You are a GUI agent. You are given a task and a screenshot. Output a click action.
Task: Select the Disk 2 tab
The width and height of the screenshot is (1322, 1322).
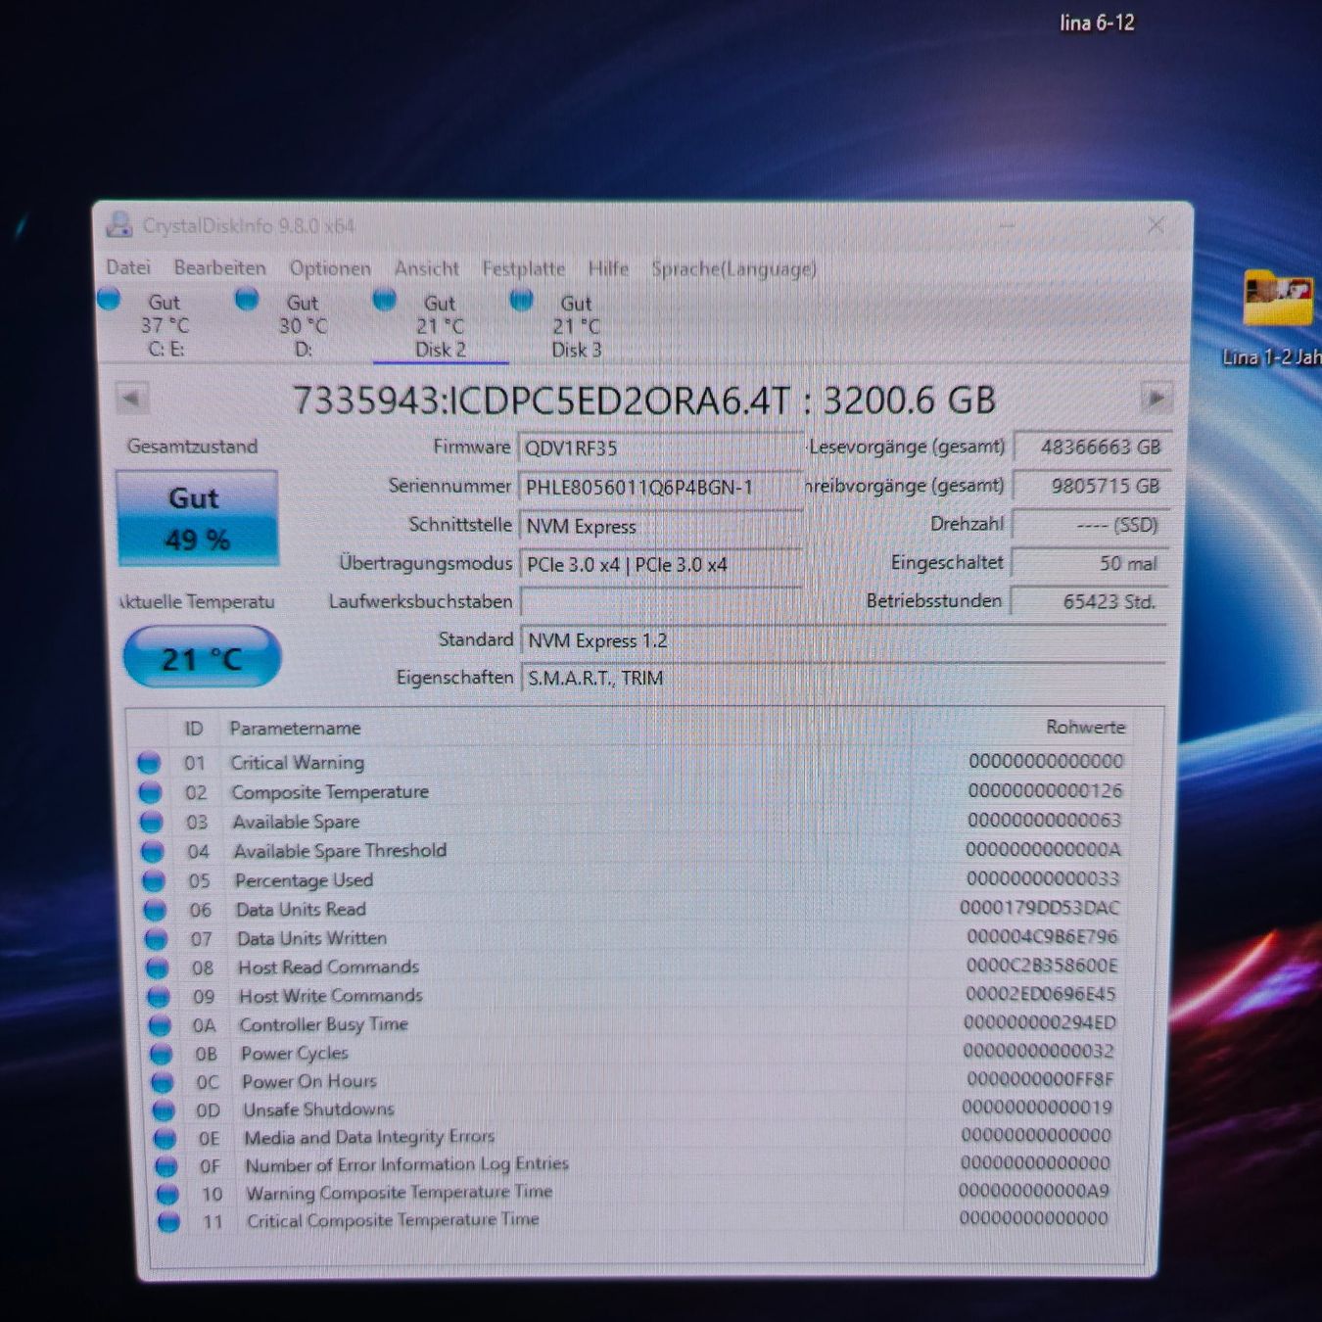(440, 326)
